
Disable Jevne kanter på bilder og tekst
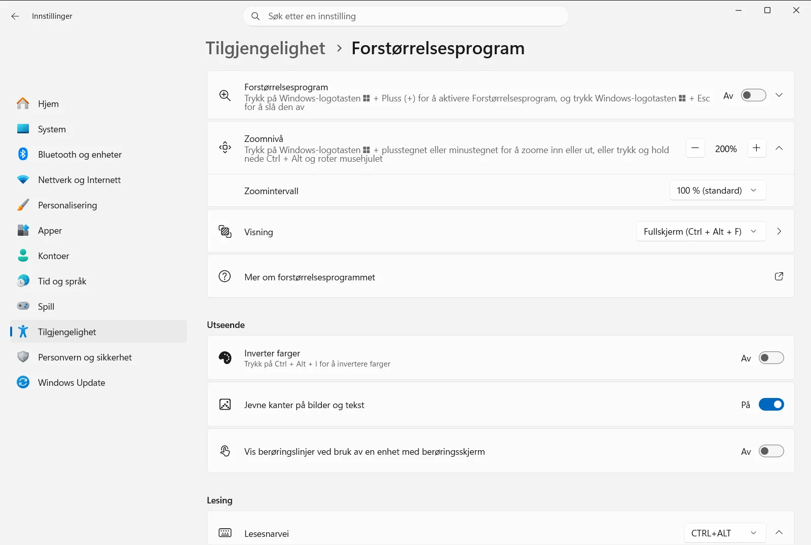771,405
